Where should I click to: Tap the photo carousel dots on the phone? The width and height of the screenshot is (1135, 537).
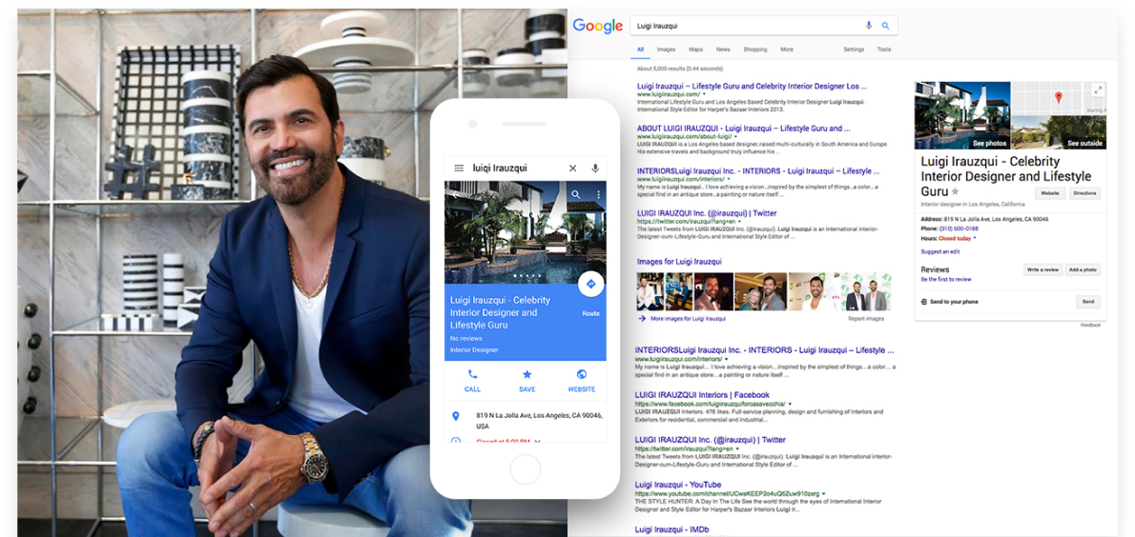pos(526,276)
